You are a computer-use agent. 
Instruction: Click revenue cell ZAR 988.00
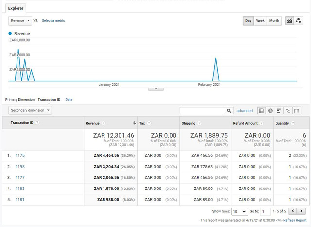click(108, 199)
